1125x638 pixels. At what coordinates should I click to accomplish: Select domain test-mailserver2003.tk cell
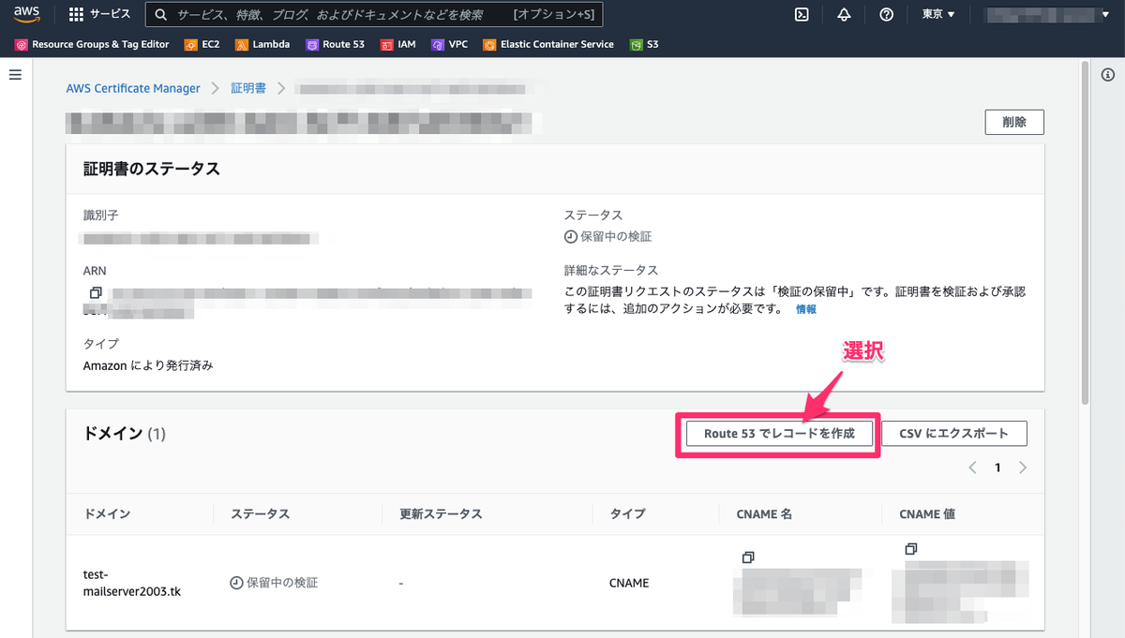coord(132,583)
